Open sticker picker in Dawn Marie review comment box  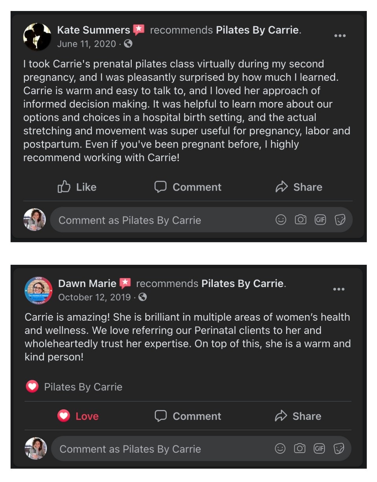(339, 449)
